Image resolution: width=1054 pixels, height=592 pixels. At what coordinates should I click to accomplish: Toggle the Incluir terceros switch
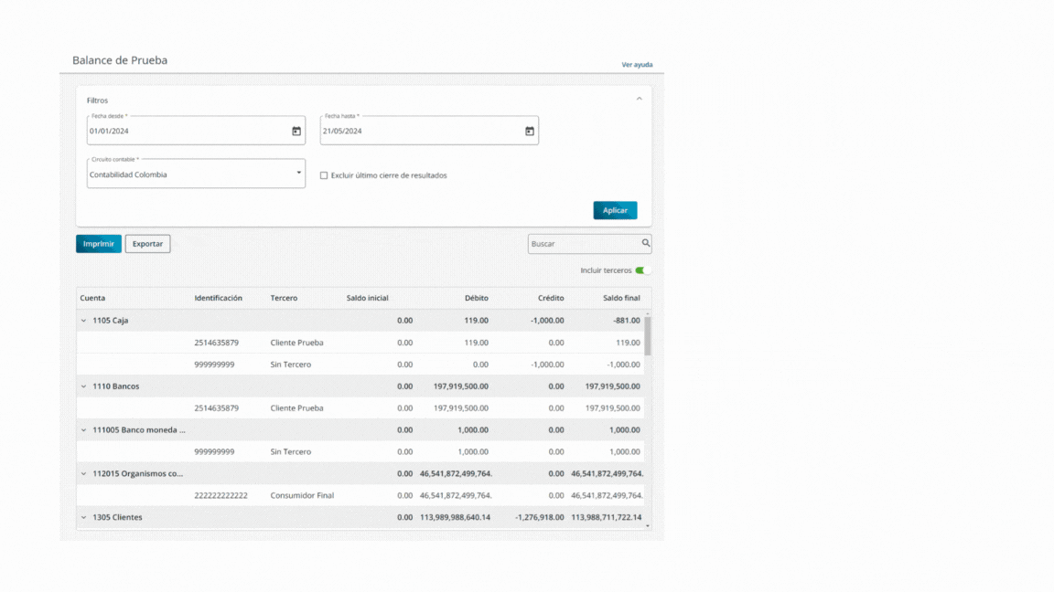coord(642,270)
